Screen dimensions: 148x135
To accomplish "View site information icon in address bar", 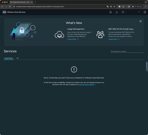I will (x=14, y=6).
